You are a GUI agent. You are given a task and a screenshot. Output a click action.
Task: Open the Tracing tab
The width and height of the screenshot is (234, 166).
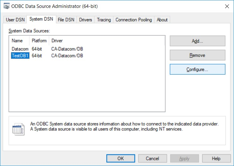(104, 20)
